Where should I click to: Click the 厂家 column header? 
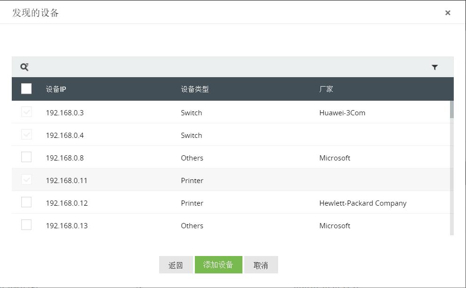tap(326, 89)
